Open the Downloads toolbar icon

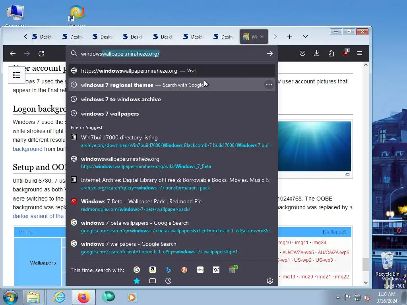(317, 54)
